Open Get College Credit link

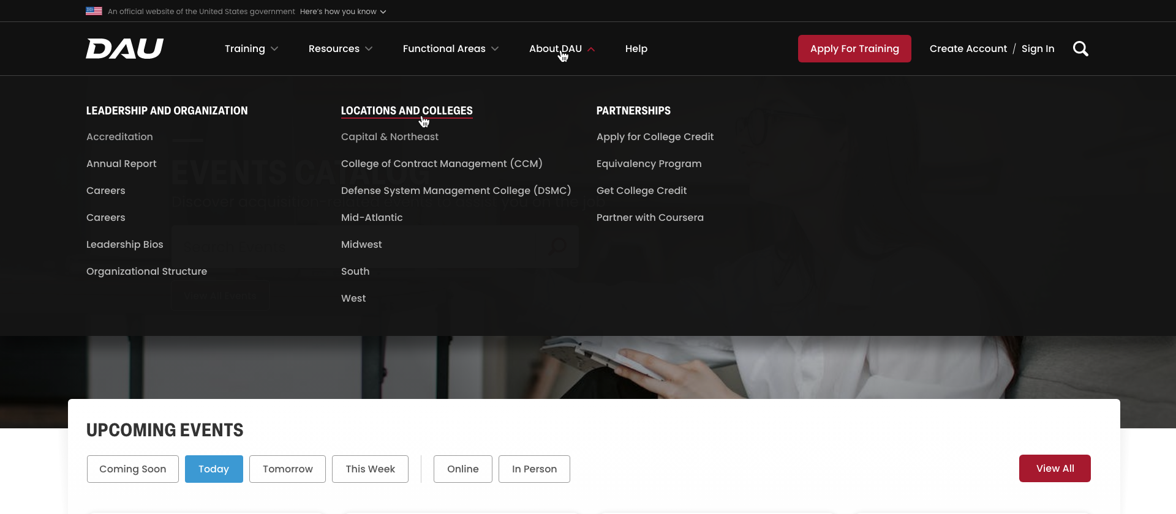tap(641, 190)
